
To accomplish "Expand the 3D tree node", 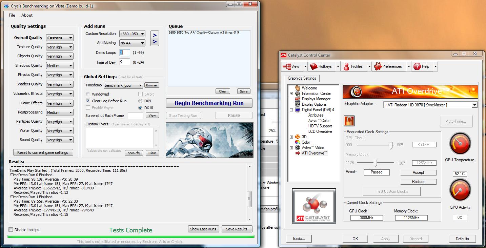I will [x=291, y=137].
